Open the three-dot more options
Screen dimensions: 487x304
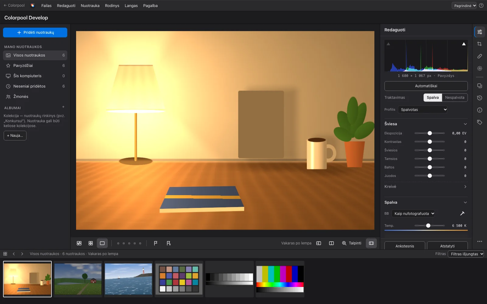click(x=479, y=241)
